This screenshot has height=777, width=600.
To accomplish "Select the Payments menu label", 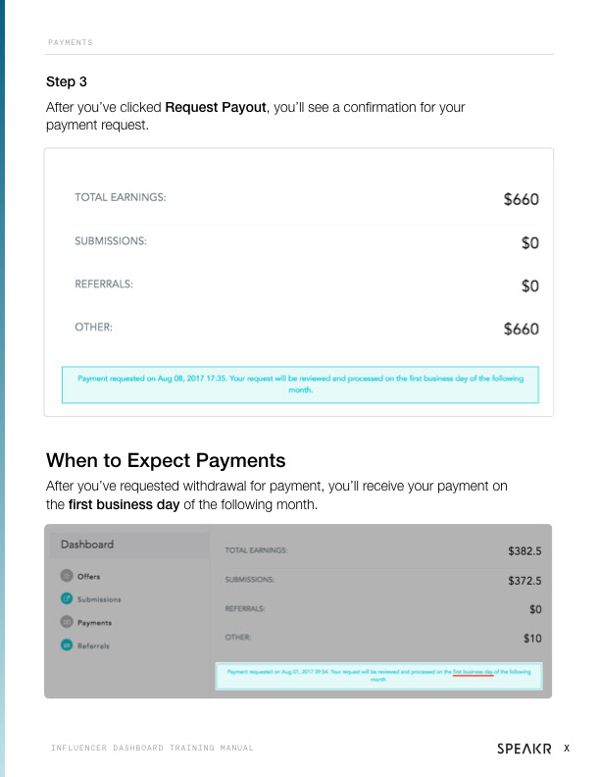I will (94, 622).
